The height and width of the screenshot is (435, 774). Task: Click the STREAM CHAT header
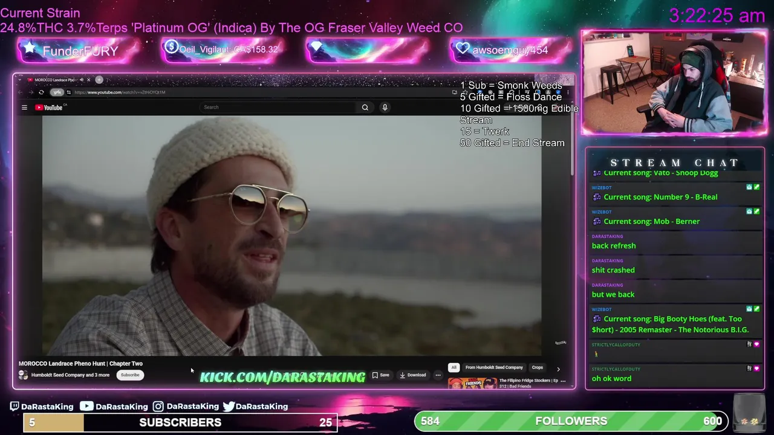tap(674, 163)
